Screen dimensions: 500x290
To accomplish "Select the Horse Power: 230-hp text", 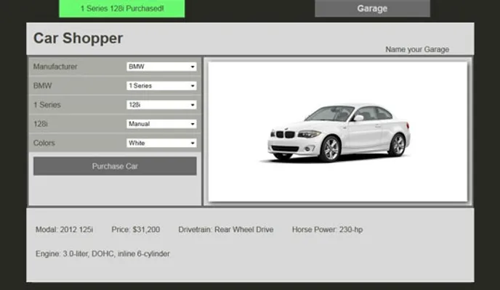I will point(327,230).
